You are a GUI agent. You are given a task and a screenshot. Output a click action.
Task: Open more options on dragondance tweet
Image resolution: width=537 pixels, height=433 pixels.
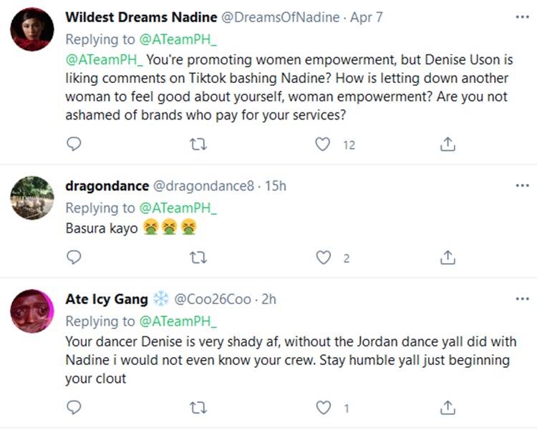tap(522, 185)
